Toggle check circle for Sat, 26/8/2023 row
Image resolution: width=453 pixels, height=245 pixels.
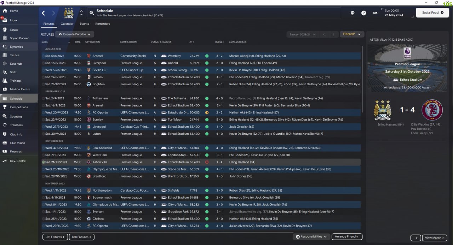43,84
